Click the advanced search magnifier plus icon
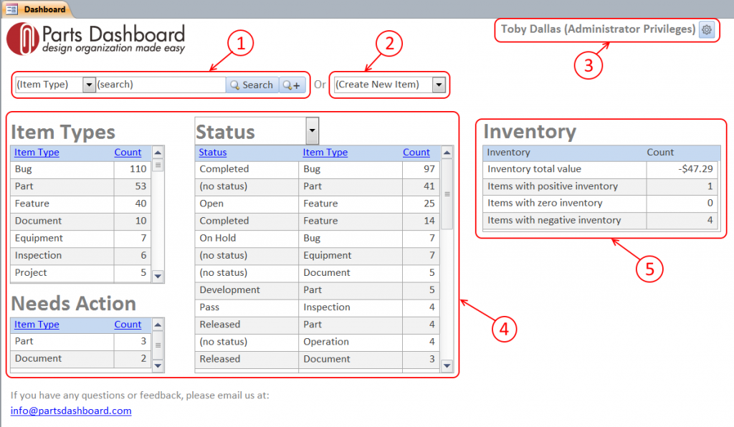Screen dimensions: 734x427 tap(292, 85)
